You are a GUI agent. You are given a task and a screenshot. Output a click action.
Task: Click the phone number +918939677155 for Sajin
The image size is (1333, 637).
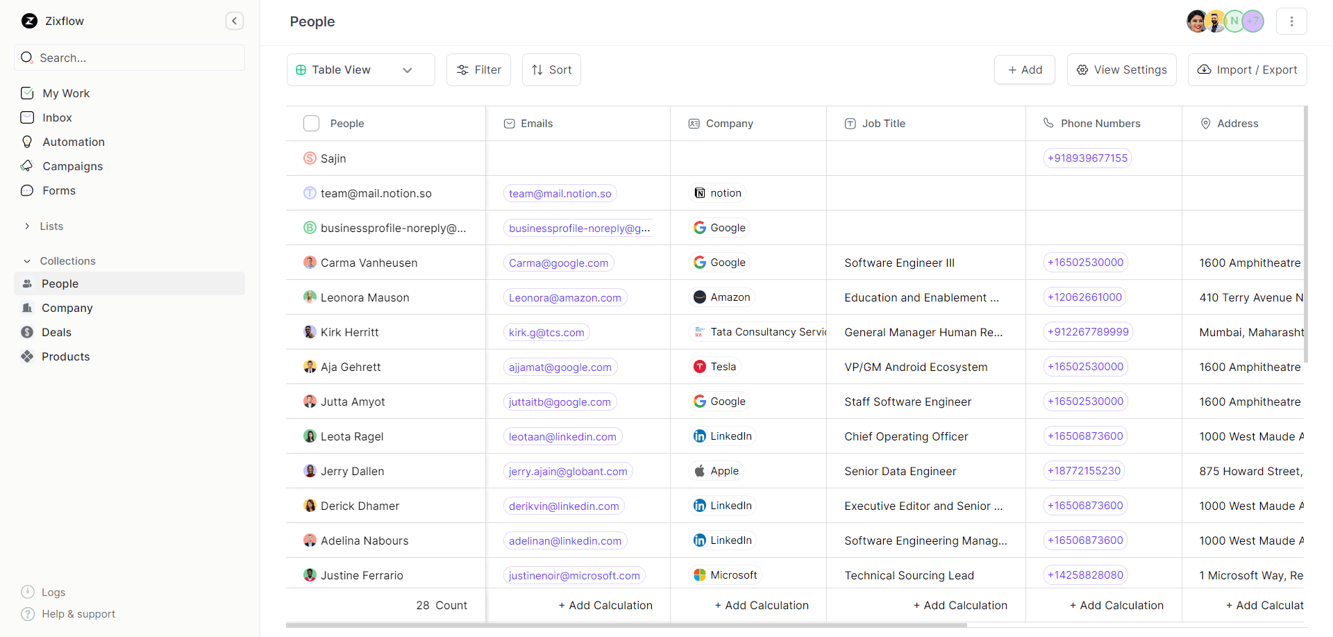(x=1087, y=158)
